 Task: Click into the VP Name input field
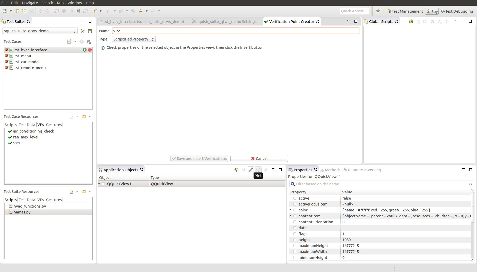coord(235,31)
